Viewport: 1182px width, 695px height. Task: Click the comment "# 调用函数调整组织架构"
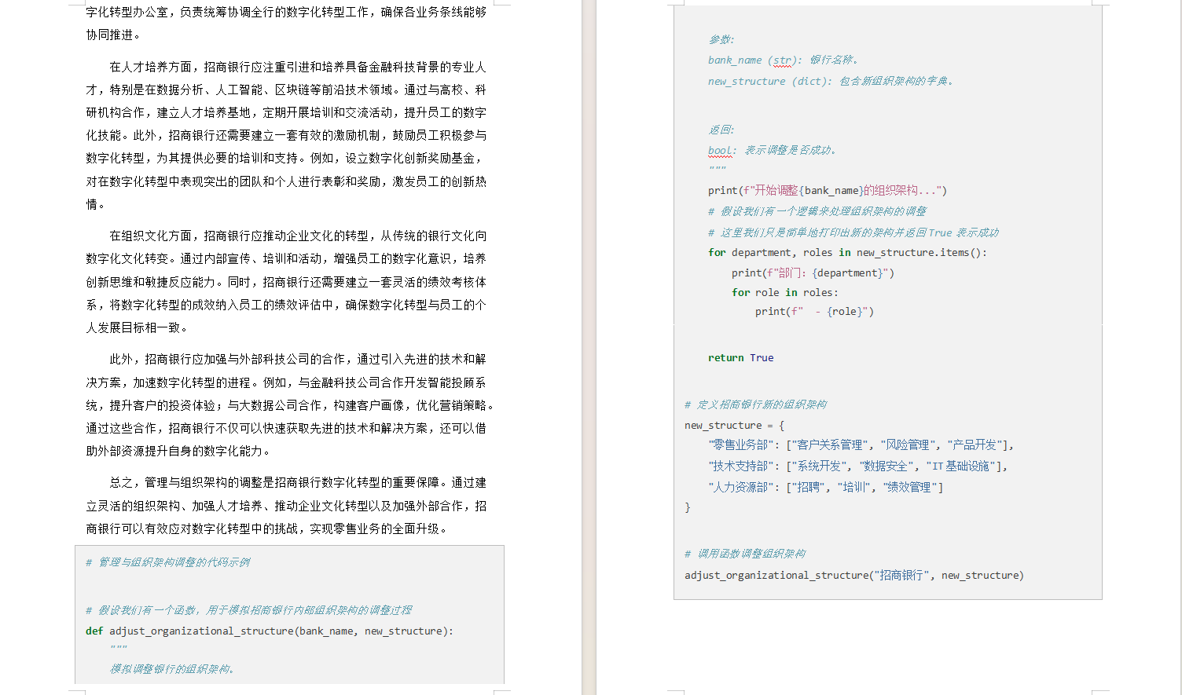[x=745, y=554]
